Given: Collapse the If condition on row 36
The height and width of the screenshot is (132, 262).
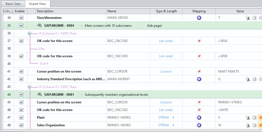Looking at the screenshot, I should click(x=30, y=34).
